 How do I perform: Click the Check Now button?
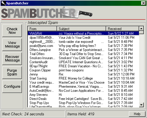coord(12,31)
